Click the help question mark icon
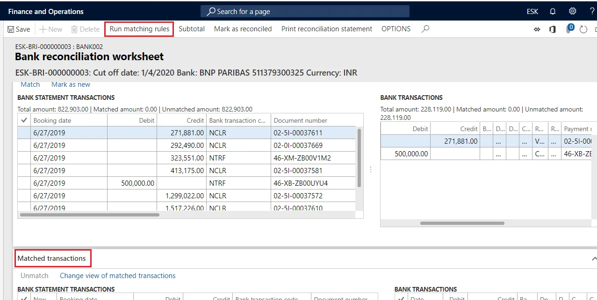 point(592,11)
